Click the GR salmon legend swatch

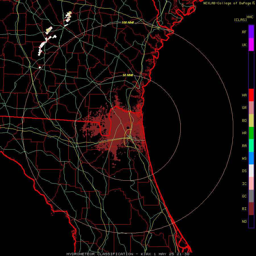(x=251, y=108)
